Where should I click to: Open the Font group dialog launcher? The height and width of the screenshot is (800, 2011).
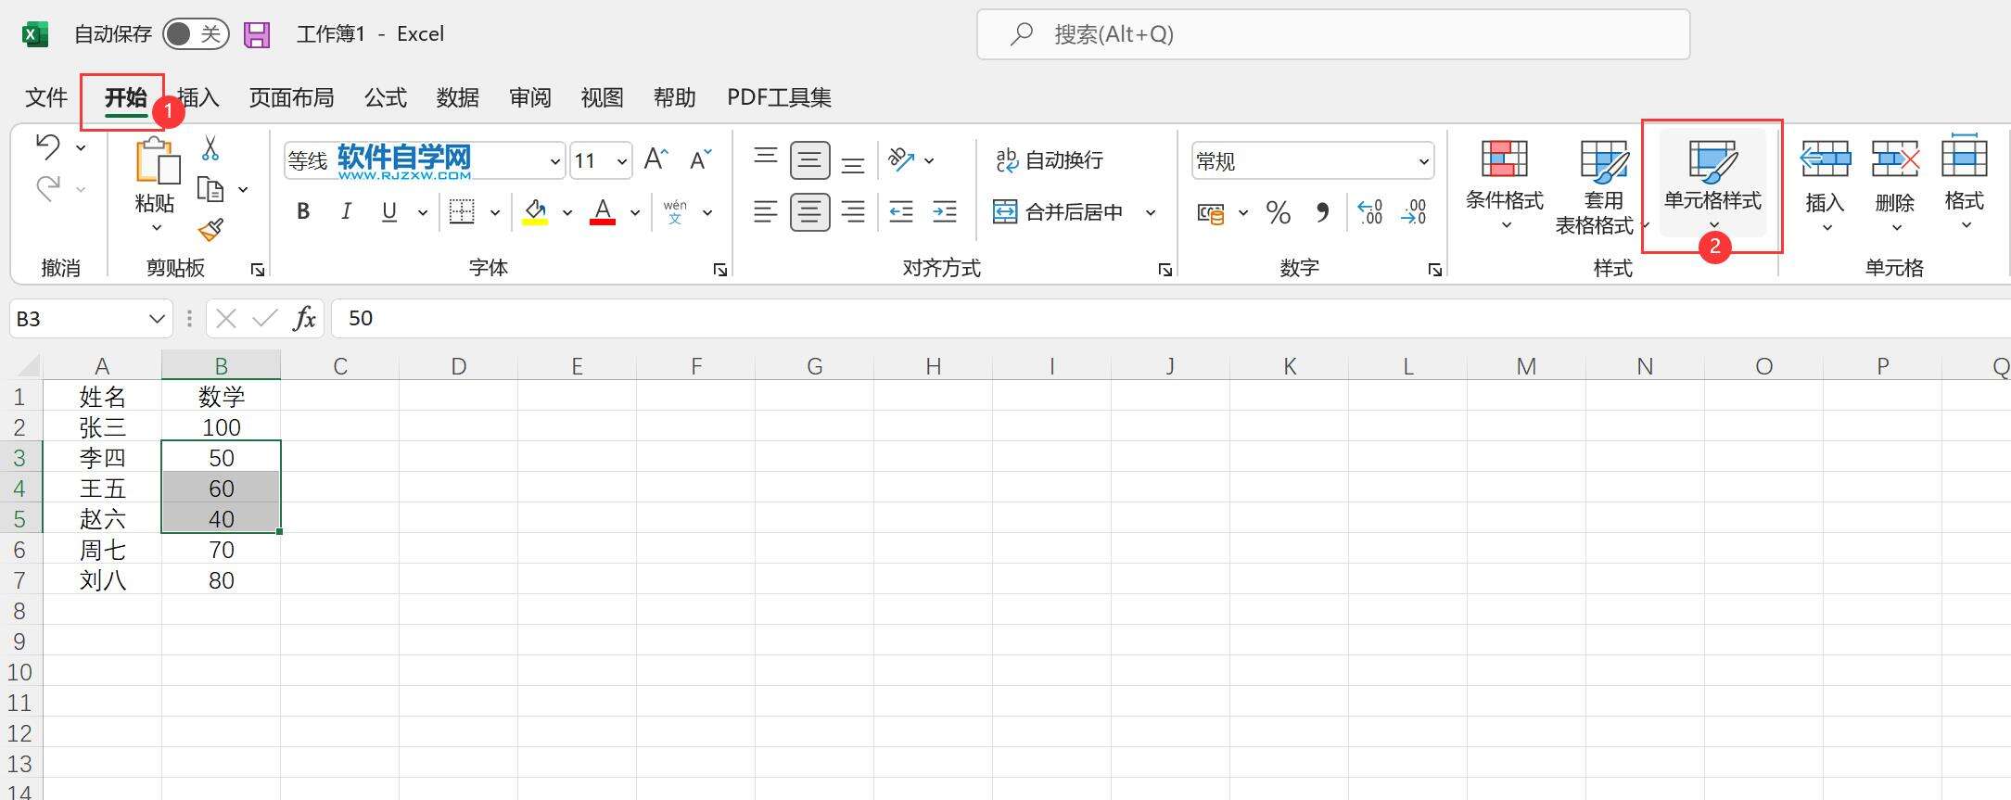tap(719, 270)
